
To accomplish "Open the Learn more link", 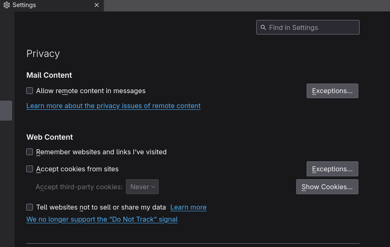I will [188, 207].
